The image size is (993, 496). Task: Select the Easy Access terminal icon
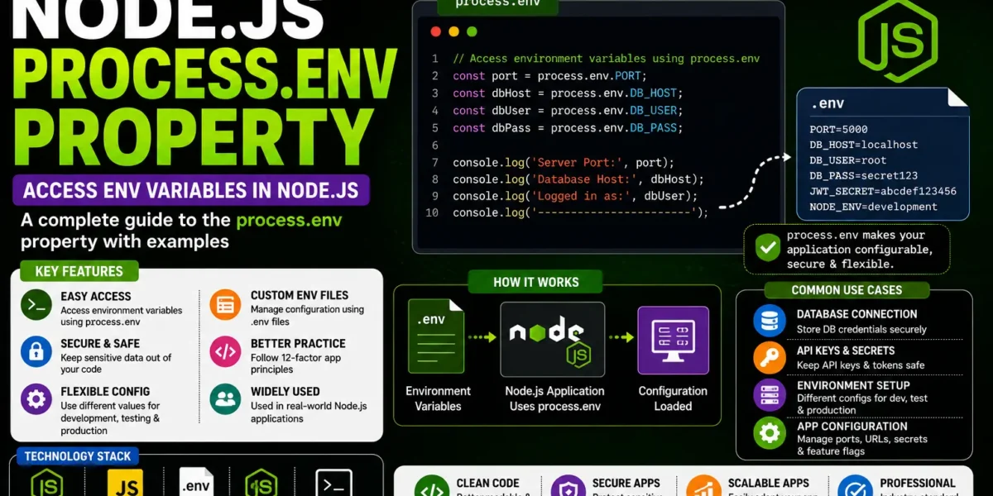36,305
